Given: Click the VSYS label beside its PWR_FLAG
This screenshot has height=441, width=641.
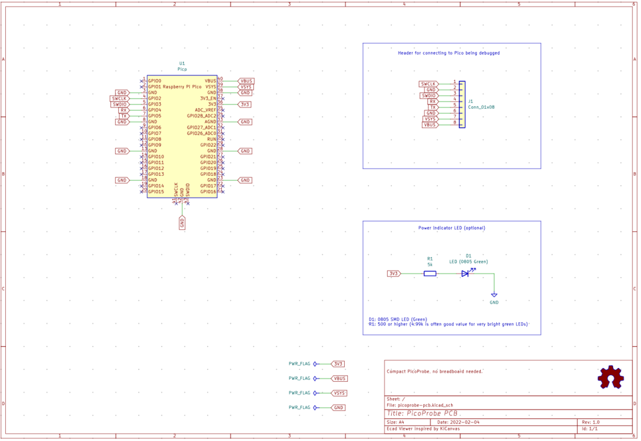Looking at the screenshot, I should [x=339, y=393].
